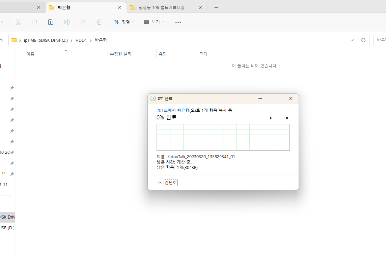The height and width of the screenshot is (258, 386).
Task: Click the Delete trash can icon
Action: (x=99, y=22)
